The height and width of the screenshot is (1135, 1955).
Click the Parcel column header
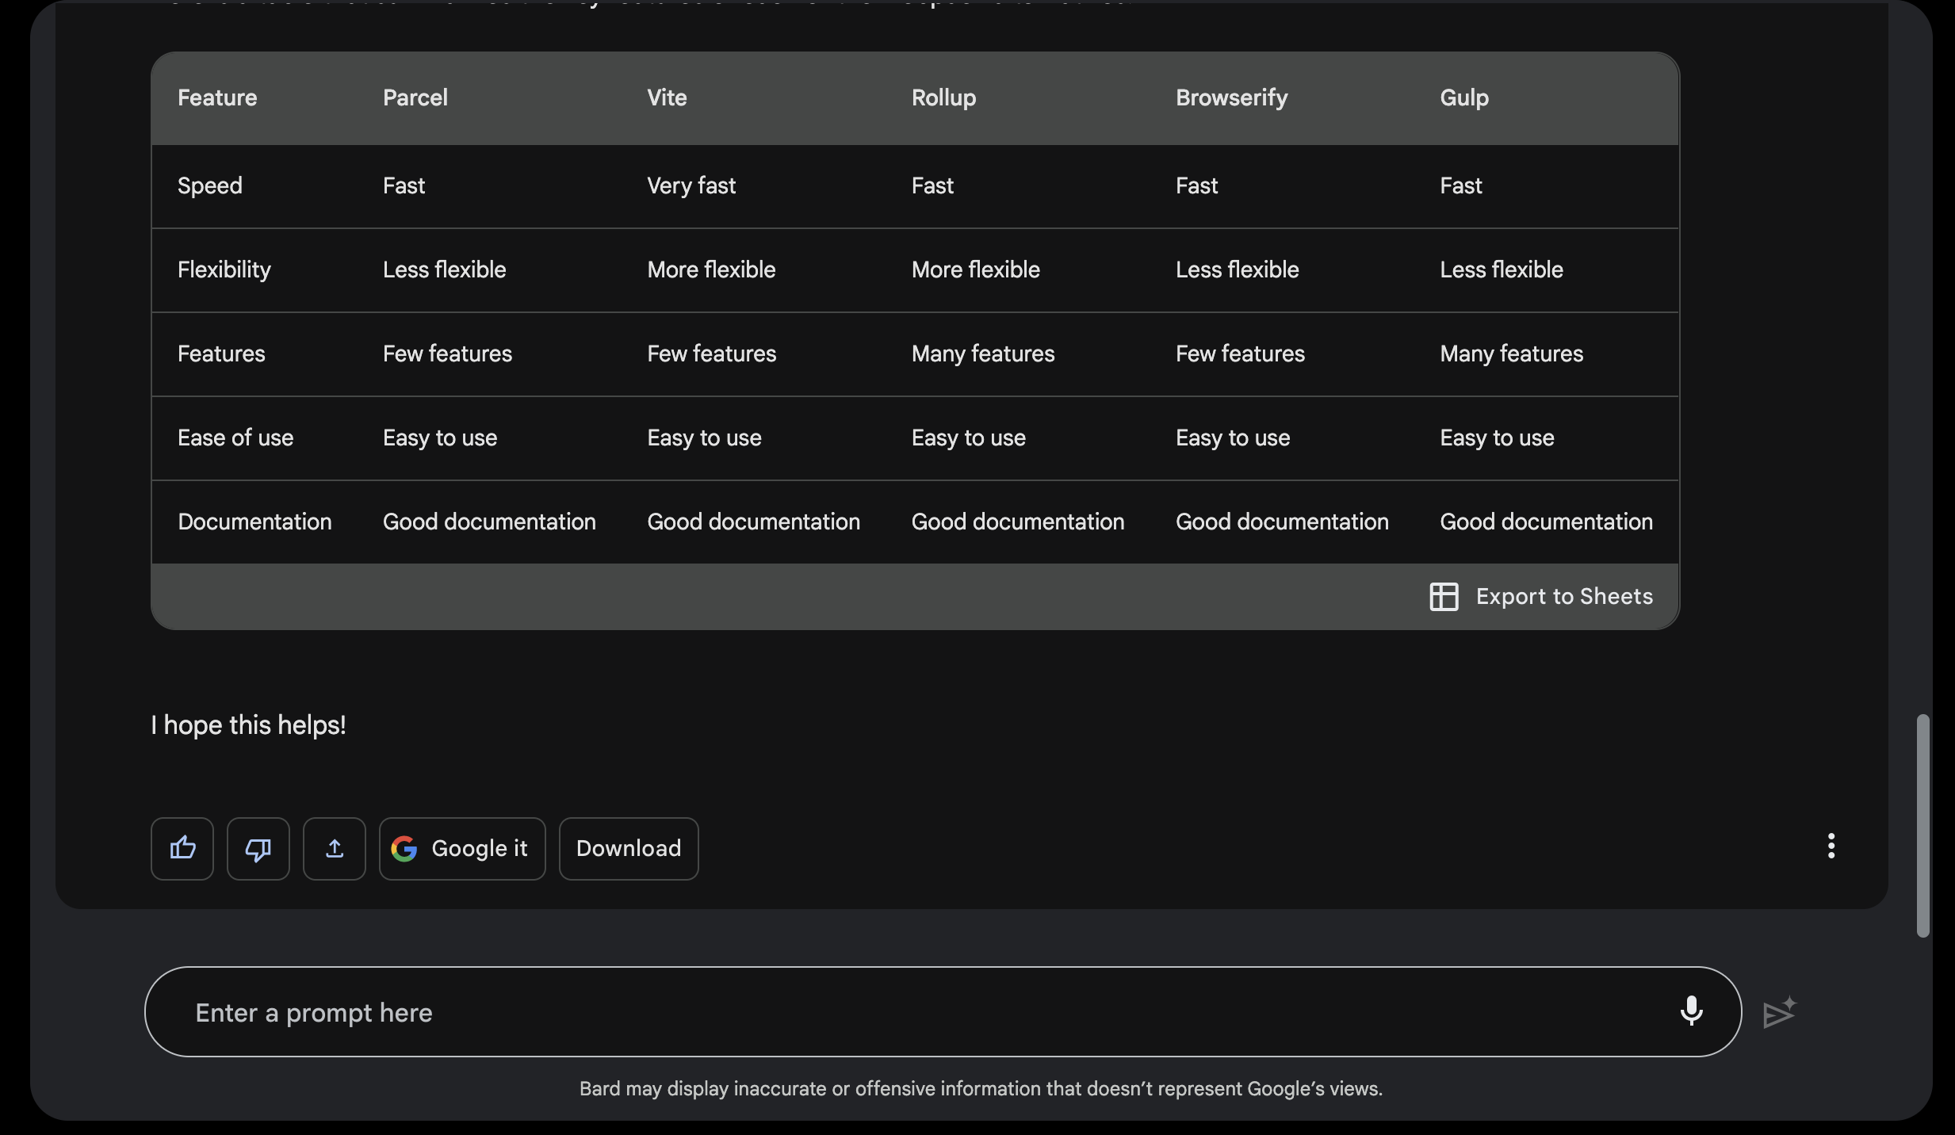(415, 97)
